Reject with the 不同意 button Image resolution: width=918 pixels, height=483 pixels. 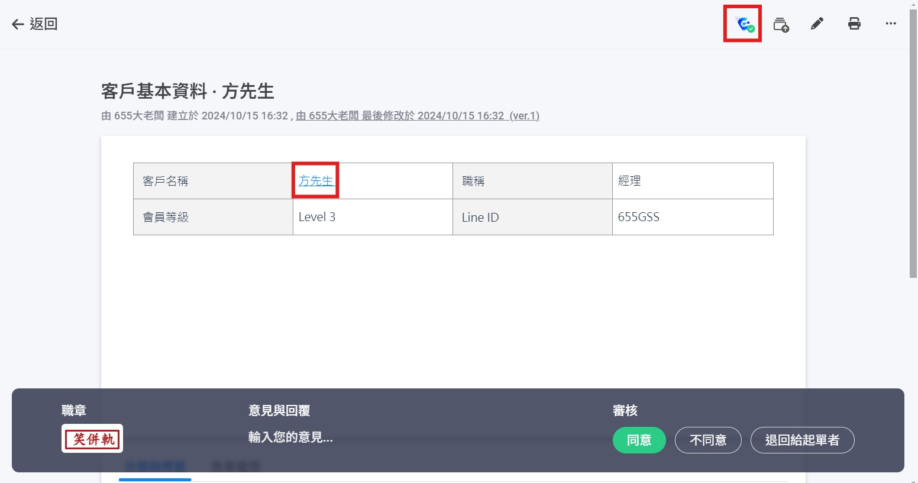708,440
